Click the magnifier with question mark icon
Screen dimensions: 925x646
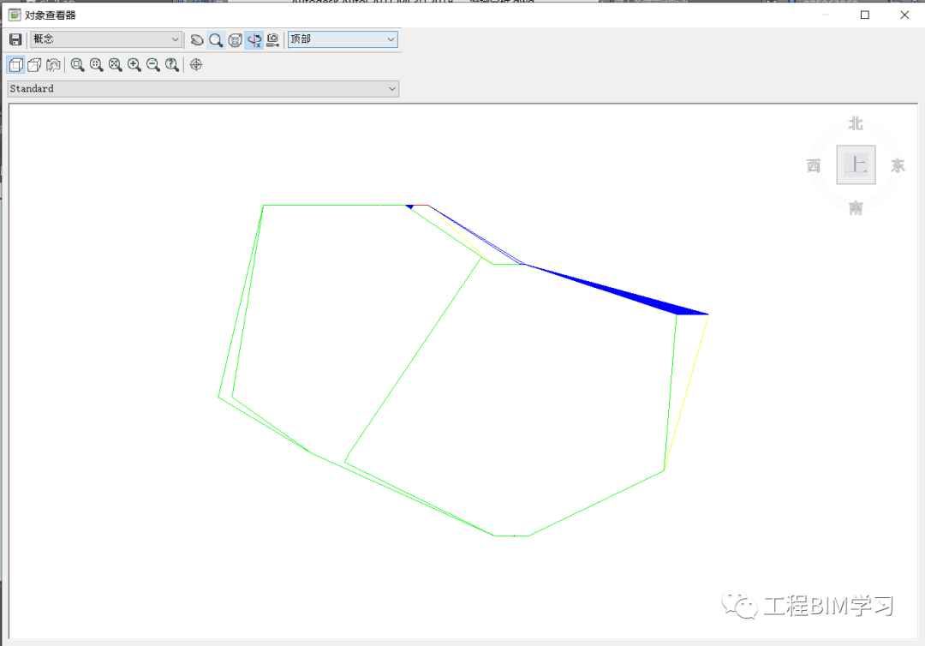171,65
